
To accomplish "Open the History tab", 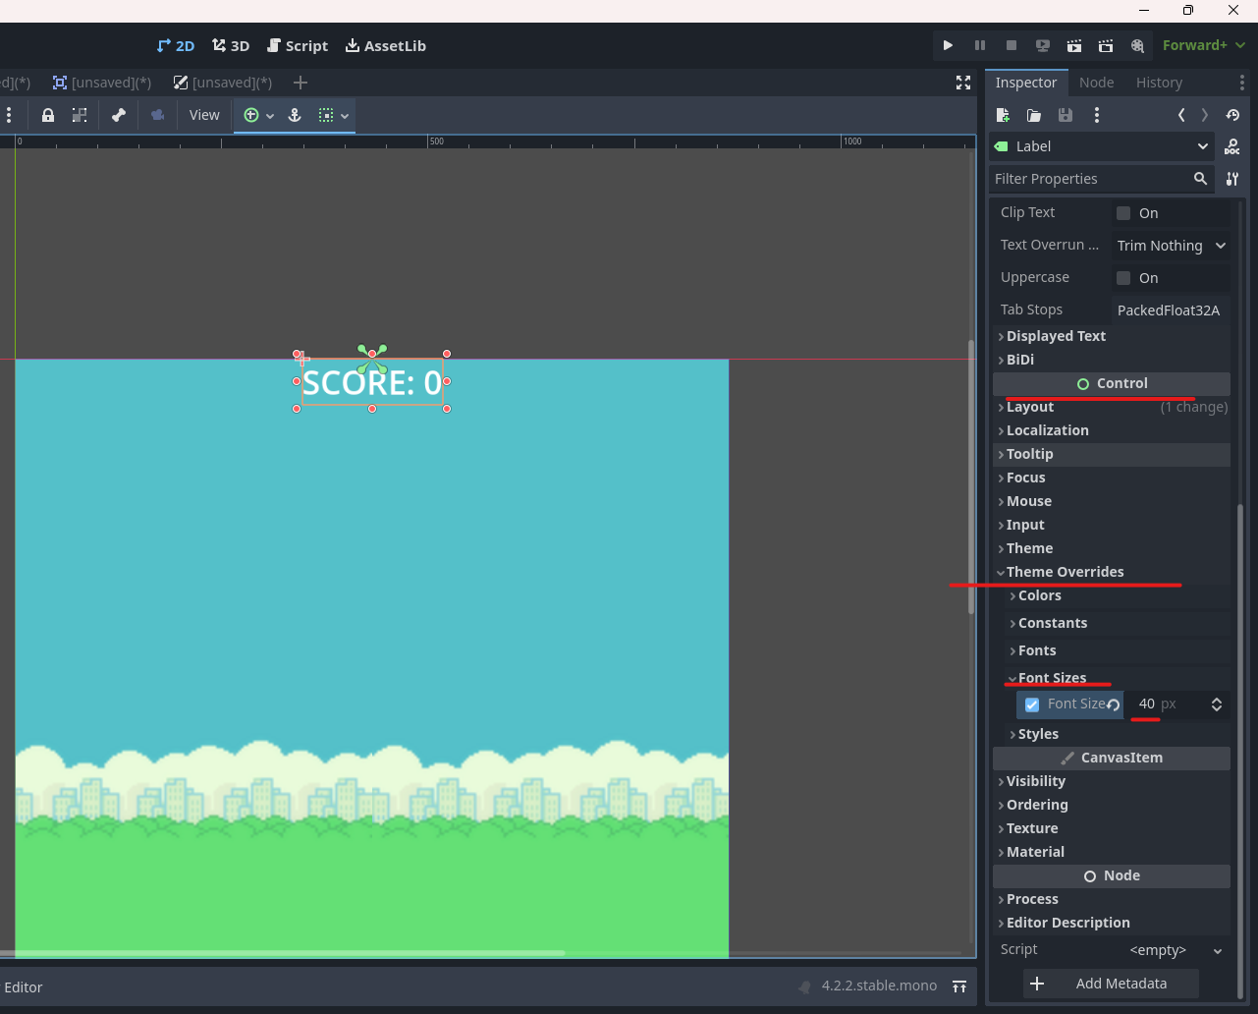I will click(x=1159, y=83).
